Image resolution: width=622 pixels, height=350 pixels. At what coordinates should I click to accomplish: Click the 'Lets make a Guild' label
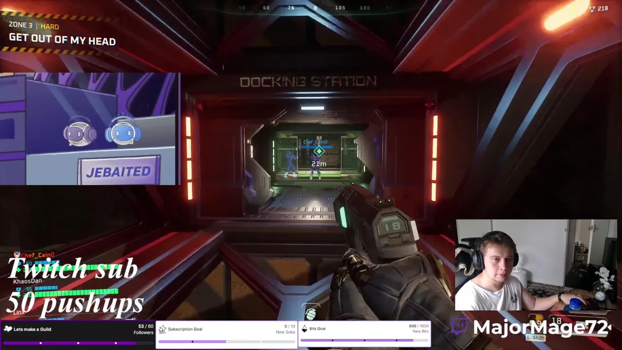(33, 329)
